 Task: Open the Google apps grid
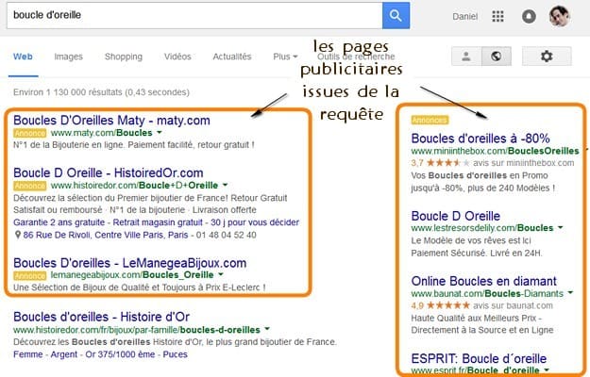tap(497, 16)
